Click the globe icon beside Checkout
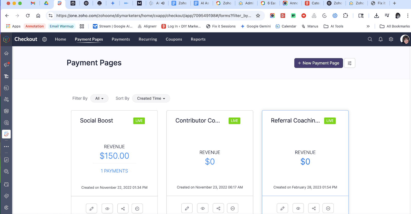The width and height of the screenshot is (411, 214). tap(44, 39)
